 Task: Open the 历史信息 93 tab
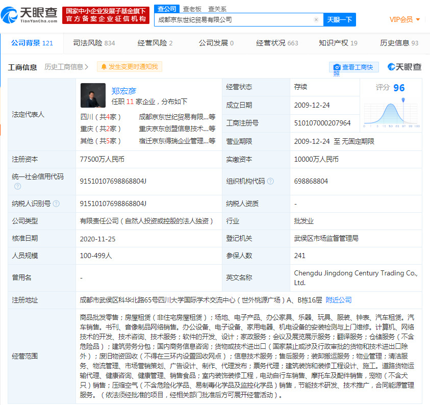click(x=399, y=43)
